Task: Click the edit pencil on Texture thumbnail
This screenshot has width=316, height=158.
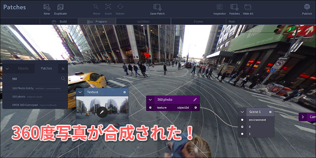Action: [x=102, y=112]
